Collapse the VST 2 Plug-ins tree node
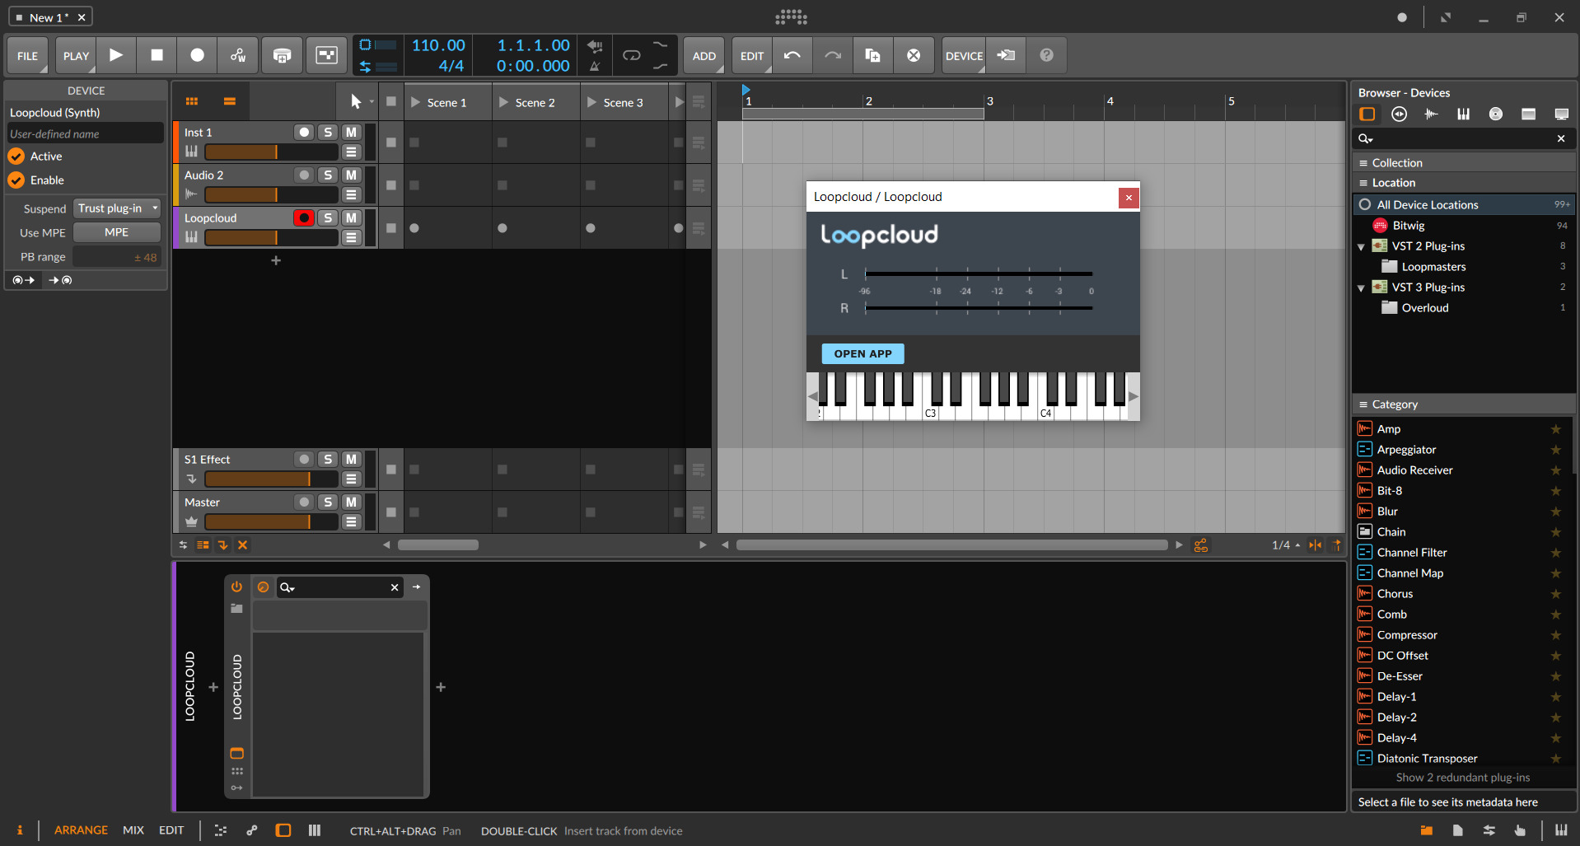The width and height of the screenshot is (1580, 846). coord(1361,246)
